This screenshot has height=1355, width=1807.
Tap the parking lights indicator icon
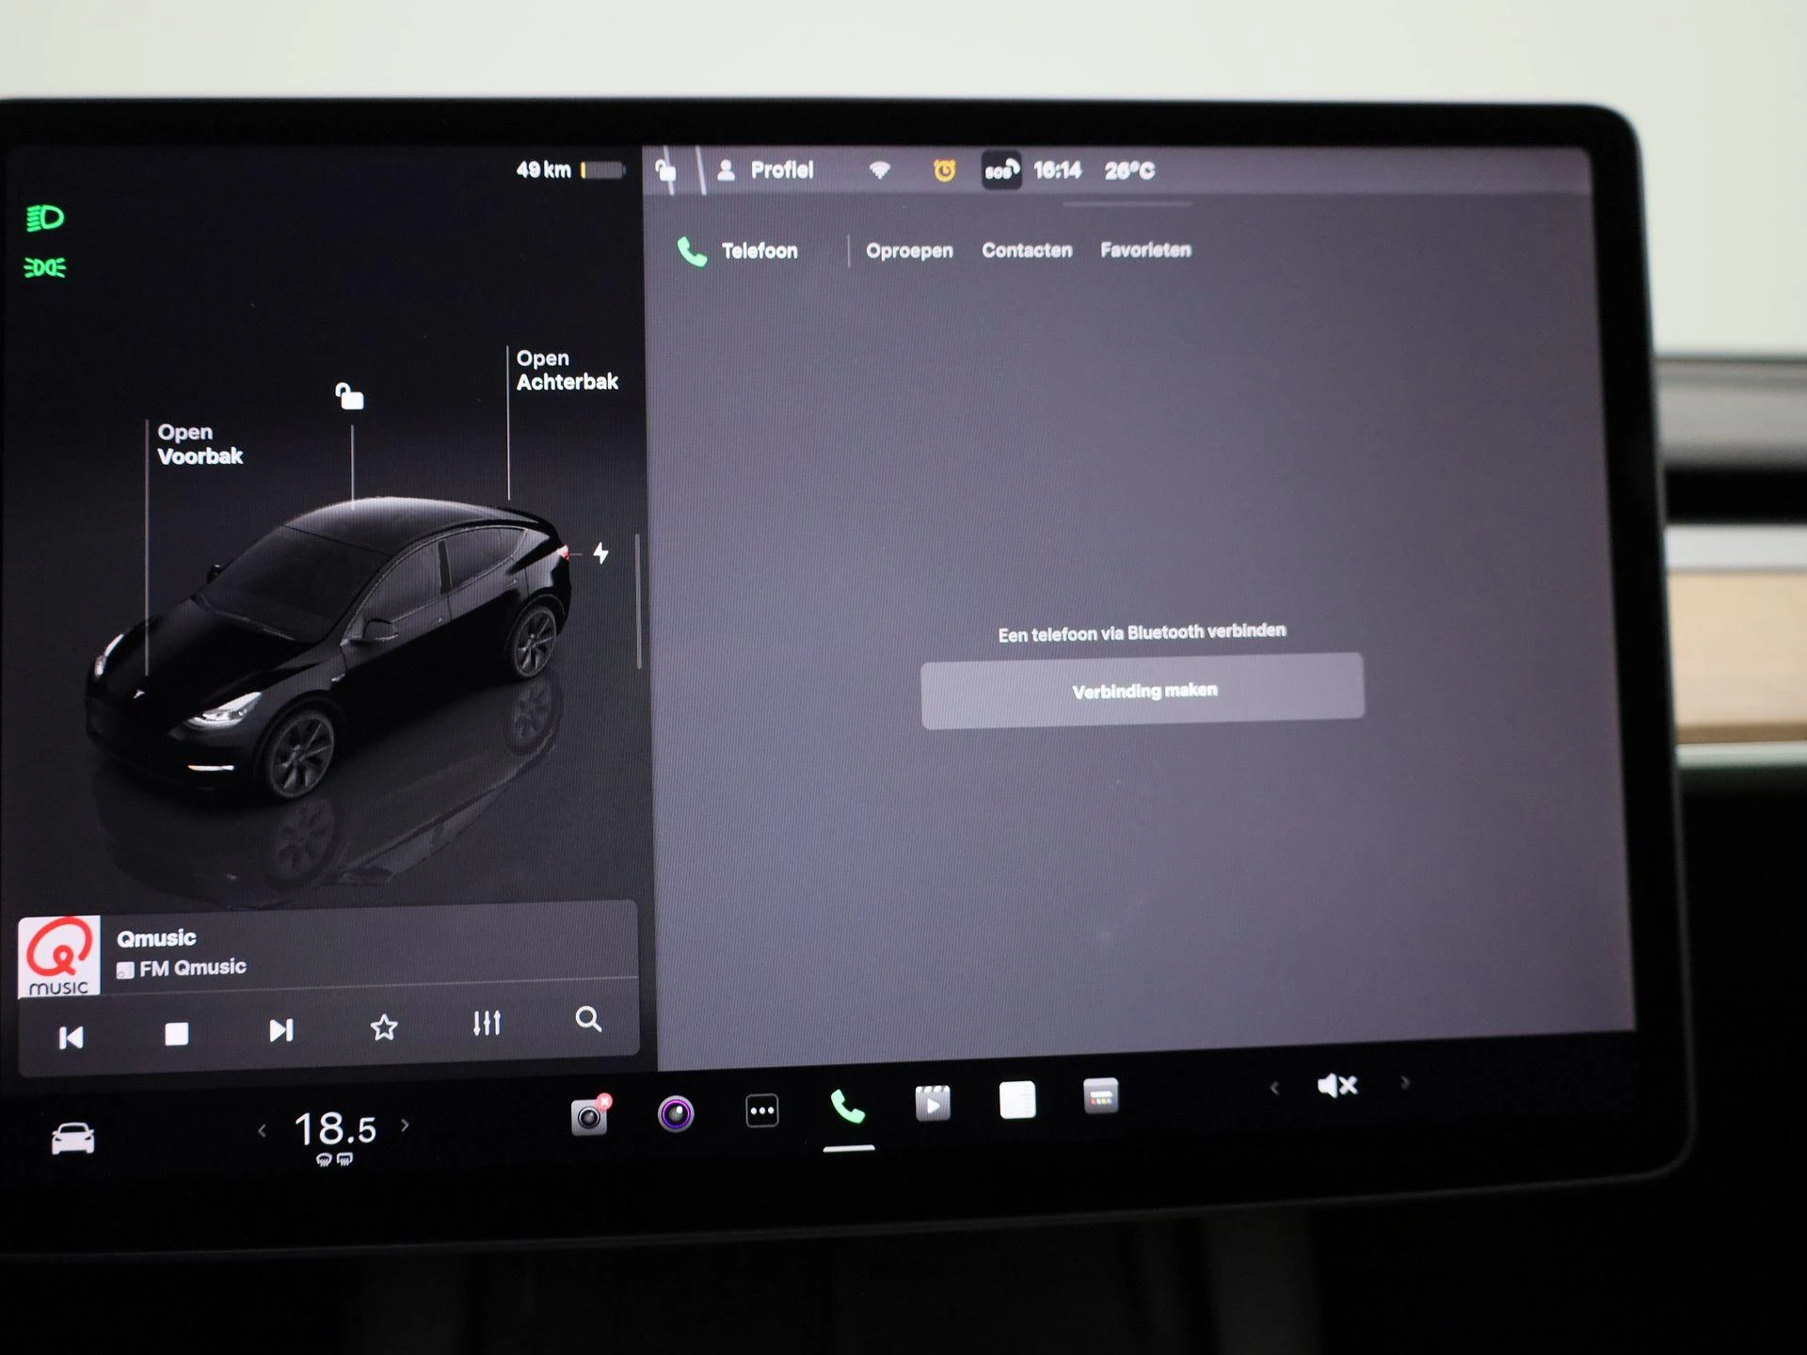[44, 268]
